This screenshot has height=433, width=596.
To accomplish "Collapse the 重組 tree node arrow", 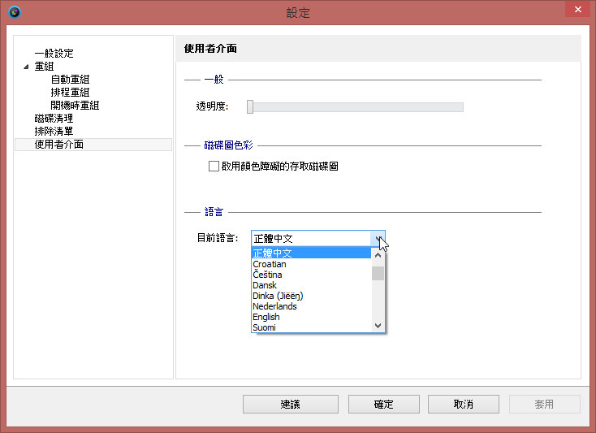I will [26, 67].
